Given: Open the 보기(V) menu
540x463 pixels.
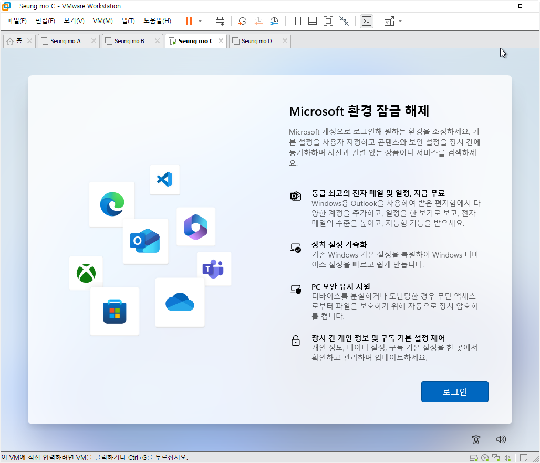Looking at the screenshot, I should (74, 21).
